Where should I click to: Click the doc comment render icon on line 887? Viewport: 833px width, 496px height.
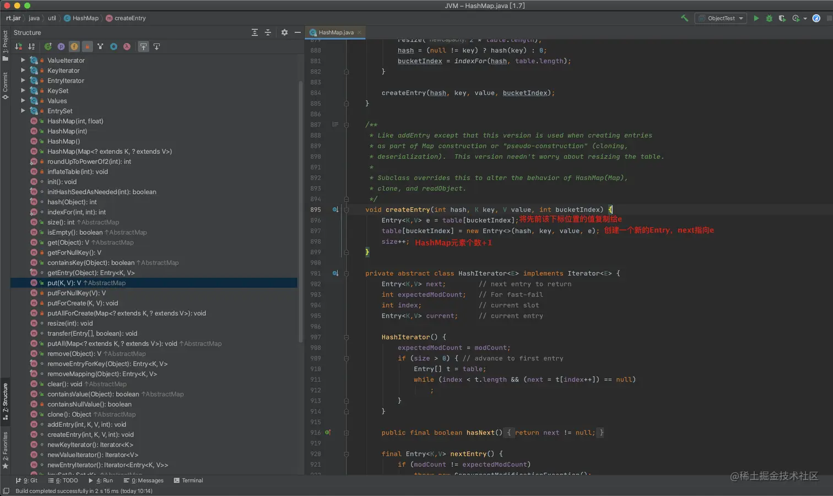coord(335,125)
